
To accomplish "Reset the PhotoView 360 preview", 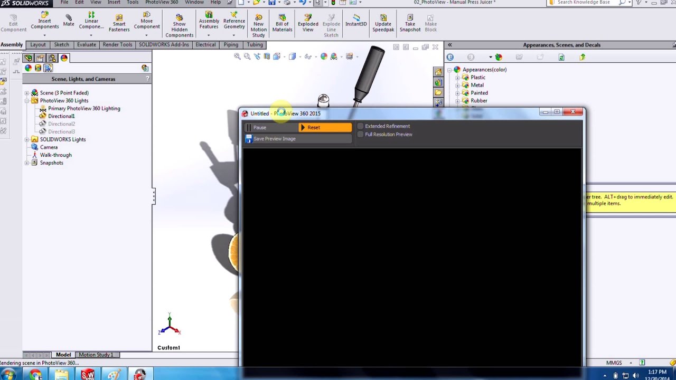I will pos(325,127).
